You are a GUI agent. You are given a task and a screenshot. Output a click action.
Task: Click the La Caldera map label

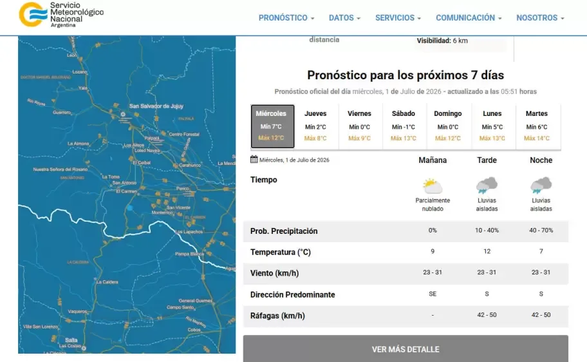coord(107,281)
